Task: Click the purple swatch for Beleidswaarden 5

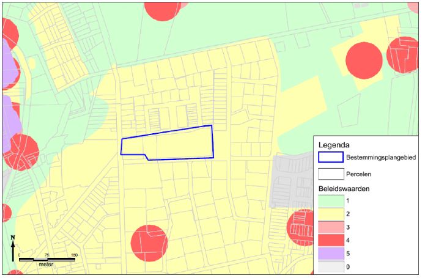Action: 331,254
